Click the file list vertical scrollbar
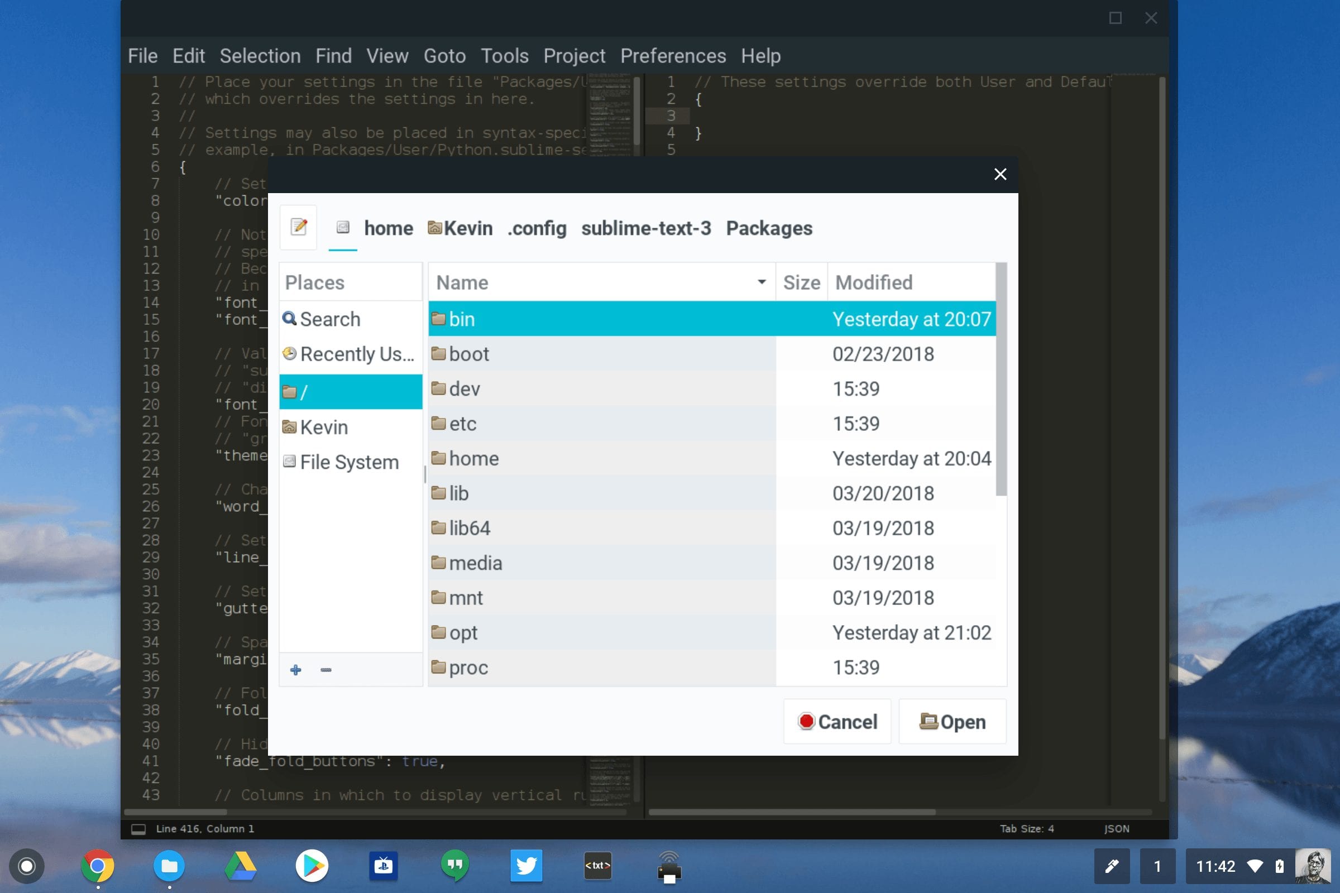The image size is (1340, 893). [1001, 380]
